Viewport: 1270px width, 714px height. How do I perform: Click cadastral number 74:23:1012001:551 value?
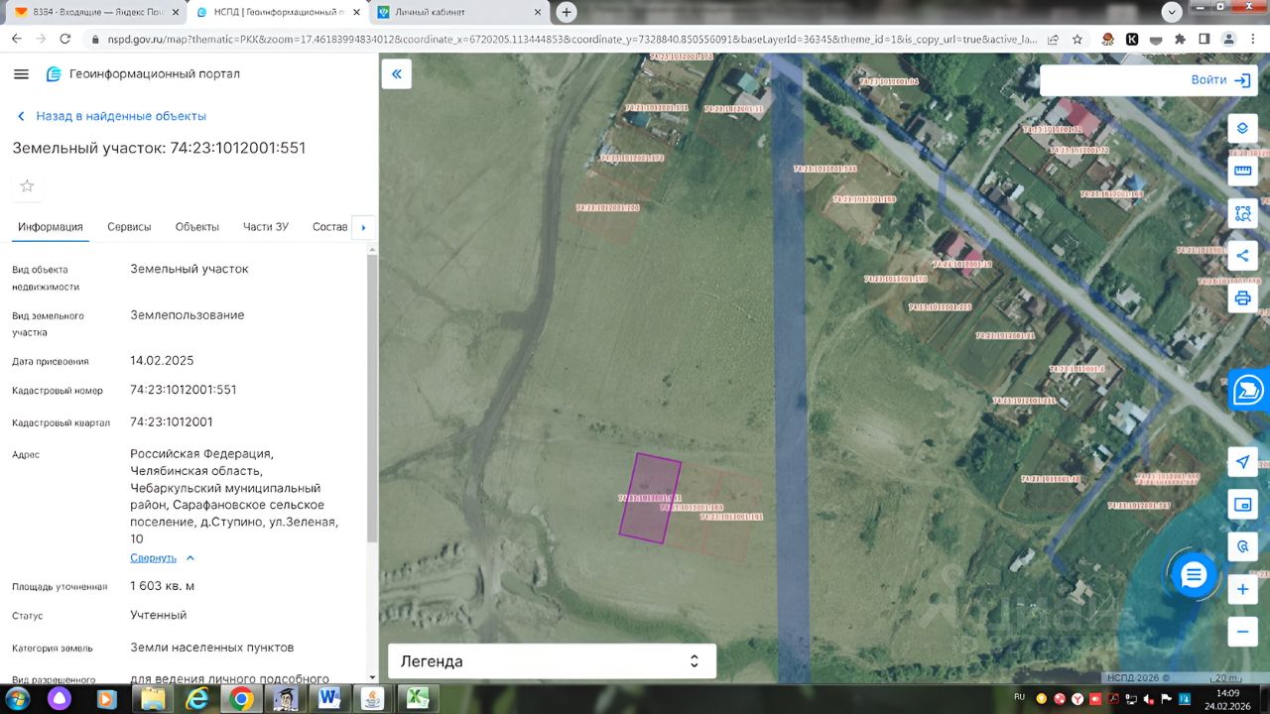(x=184, y=390)
